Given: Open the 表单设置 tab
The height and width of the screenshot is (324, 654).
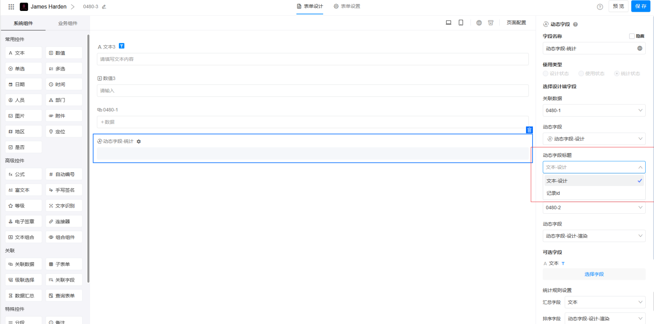Looking at the screenshot, I should pyautogui.click(x=347, y=6).
